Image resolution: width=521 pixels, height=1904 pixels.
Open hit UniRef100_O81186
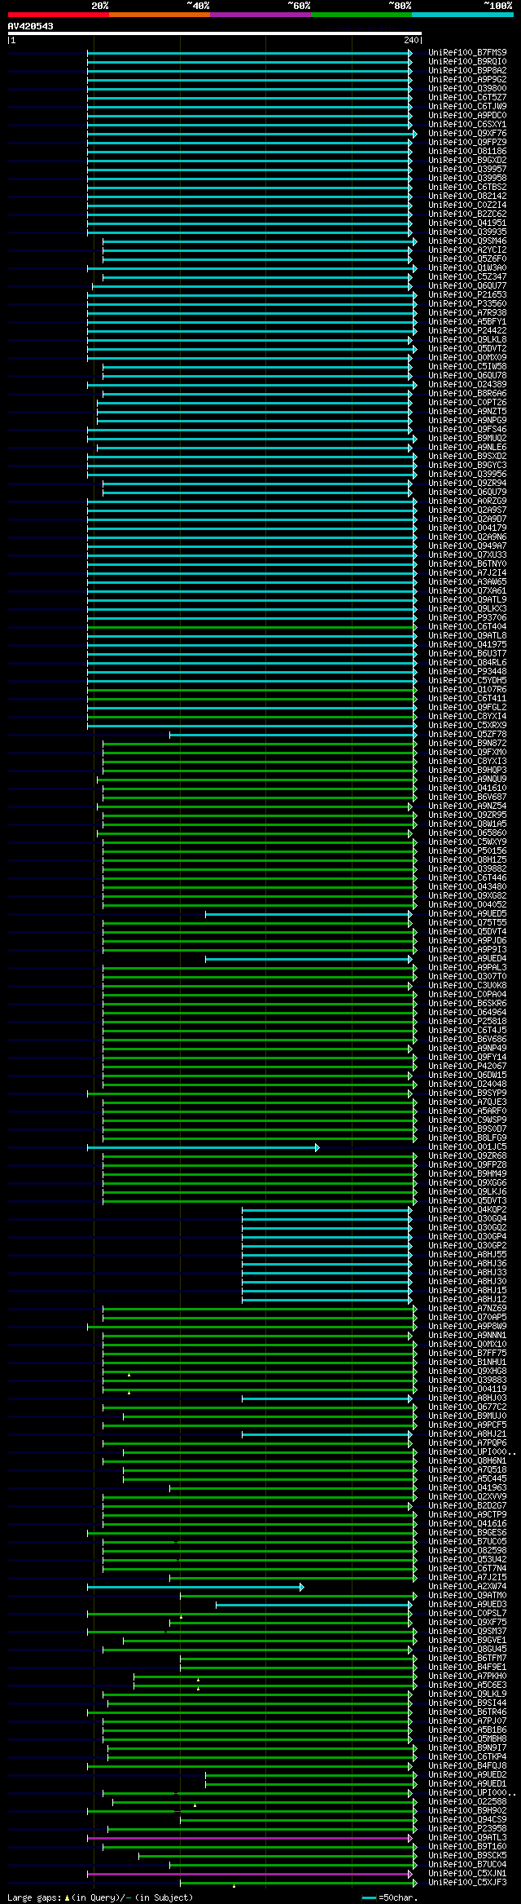(467, 151)
